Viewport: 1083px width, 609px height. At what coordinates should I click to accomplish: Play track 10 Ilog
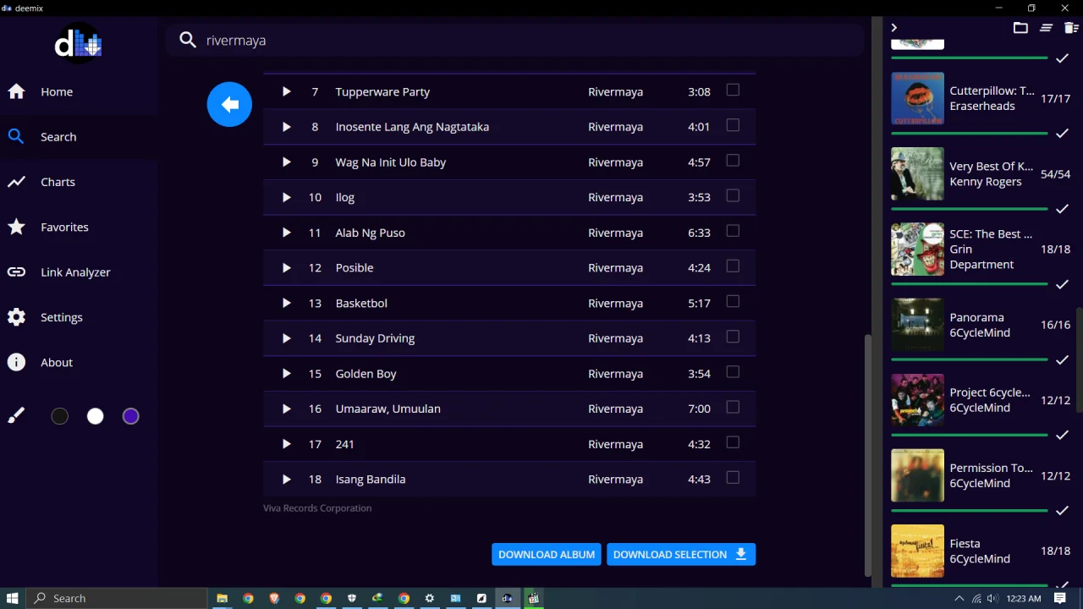point(286,197)
